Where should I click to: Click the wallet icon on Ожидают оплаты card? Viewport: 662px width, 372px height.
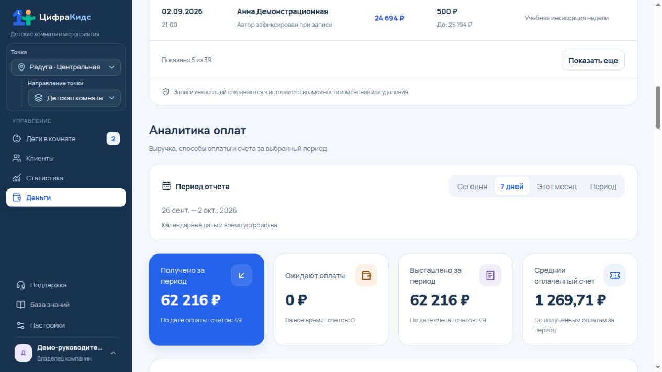[x=366, y=275]
